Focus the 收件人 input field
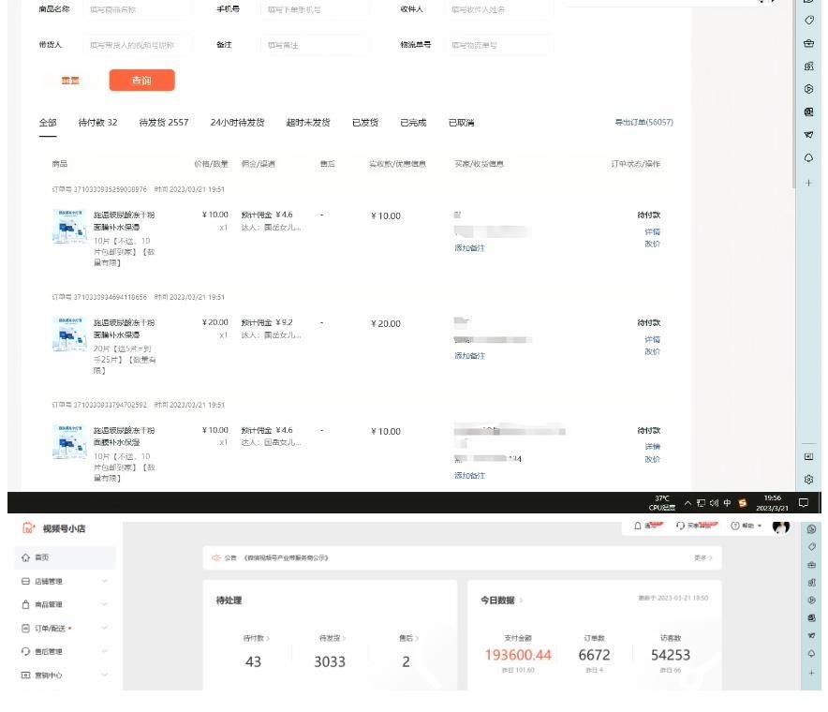This screenshot has width=828, height=712. click(499, 9)
